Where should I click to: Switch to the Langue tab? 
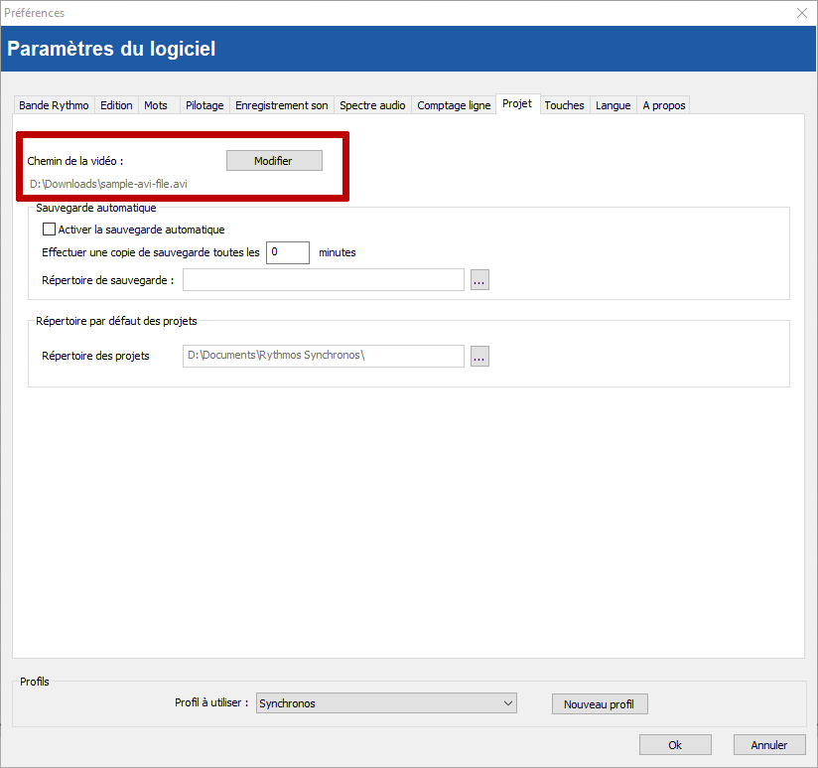[x=613, y=105]
